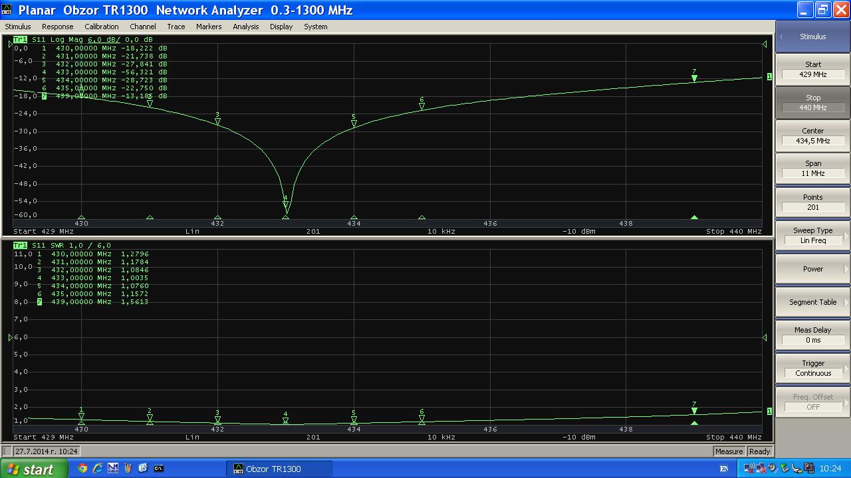Click the volume icon in the system tray
Image resolution: width=851 pixels, height=478 pixels.
coord(771,469)
